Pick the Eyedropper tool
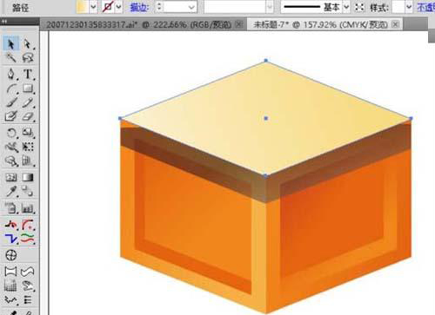 point(11,191)
